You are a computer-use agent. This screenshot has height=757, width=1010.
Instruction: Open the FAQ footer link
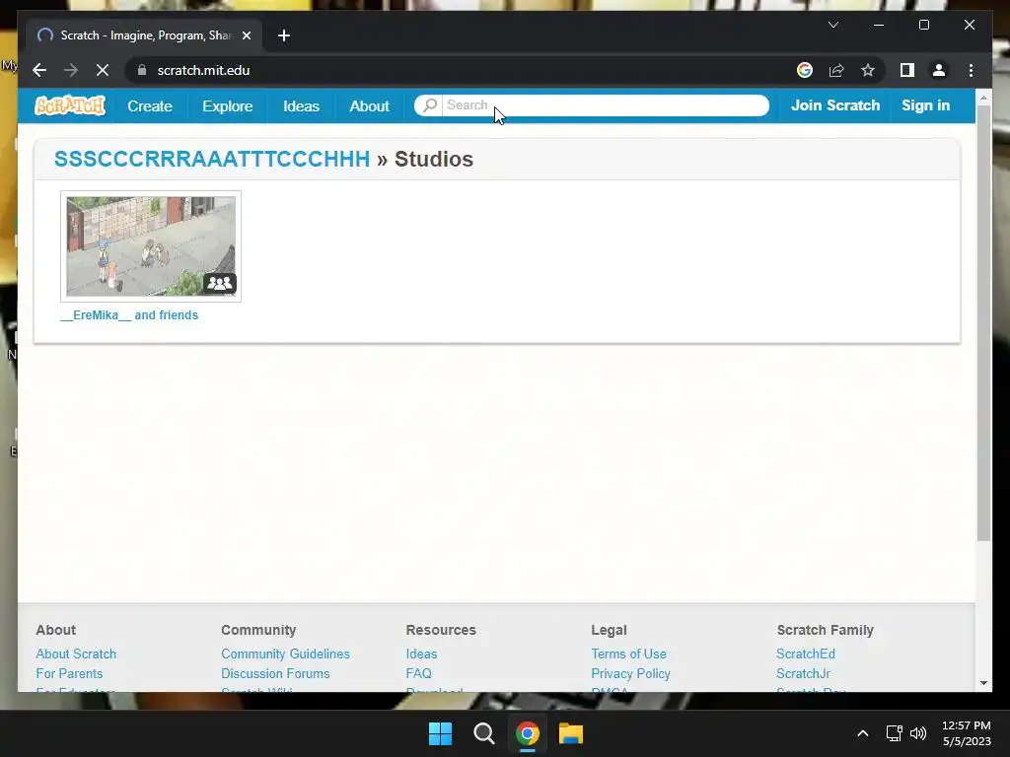(418, 674)
